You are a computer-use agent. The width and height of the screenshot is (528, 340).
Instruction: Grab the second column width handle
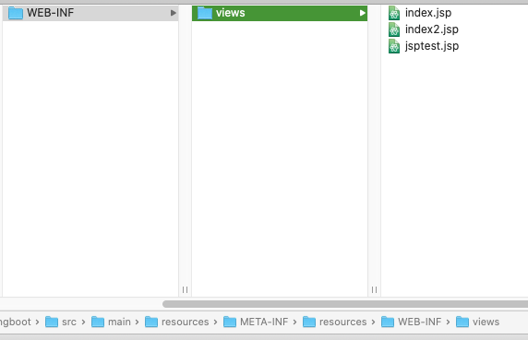click(x=374, y=289)
